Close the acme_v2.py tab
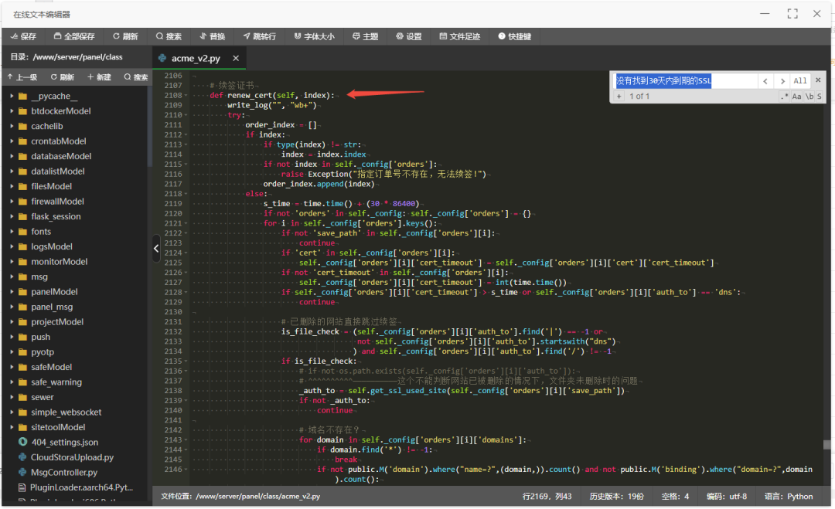The width and height of the screenshot is (835, 509). click(x=235, y=58)
